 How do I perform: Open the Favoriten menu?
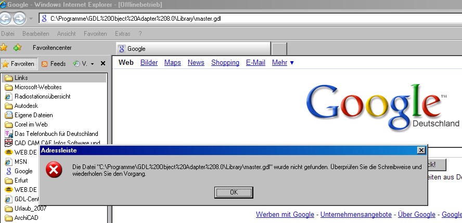[x=95, y=34]
